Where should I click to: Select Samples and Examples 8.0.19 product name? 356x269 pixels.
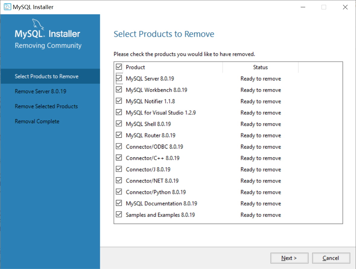(x=160, y=215)
